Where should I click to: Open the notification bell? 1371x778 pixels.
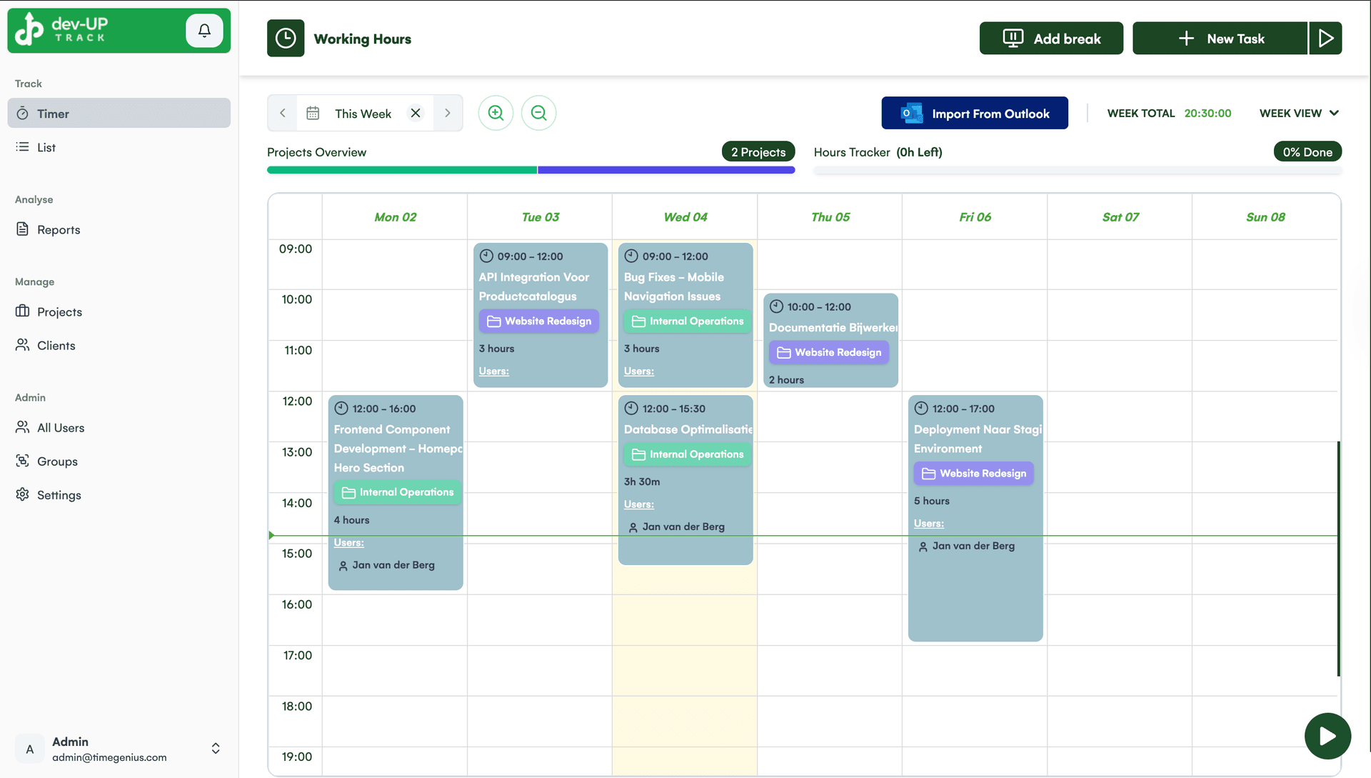[x=204, y=30]
